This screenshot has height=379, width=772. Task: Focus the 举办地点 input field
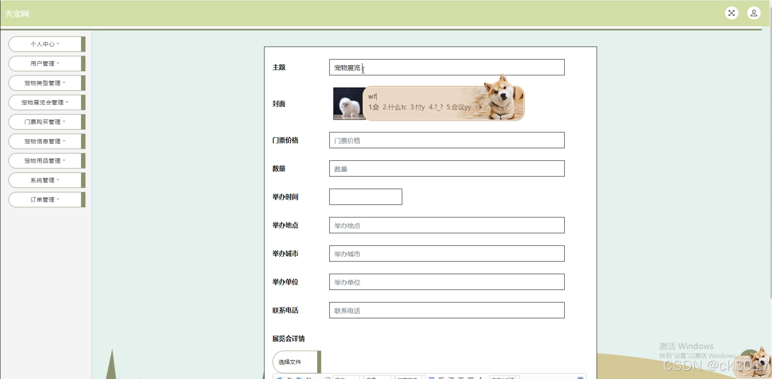(447, 225)
